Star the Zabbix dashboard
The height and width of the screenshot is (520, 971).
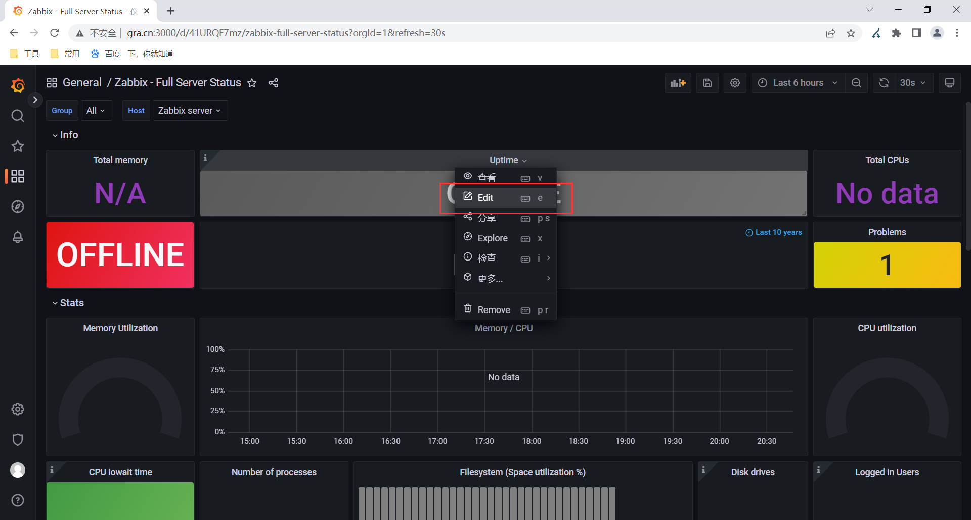click(252, 83)
